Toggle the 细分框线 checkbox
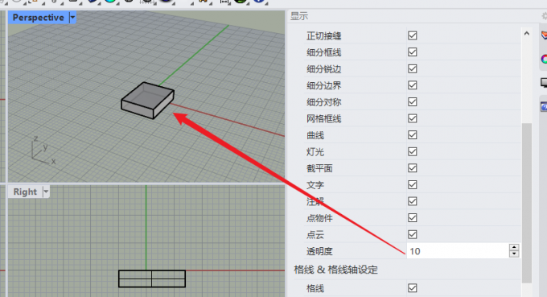Image resolution: width=547 pixels, height=297 pixels. 413,52
